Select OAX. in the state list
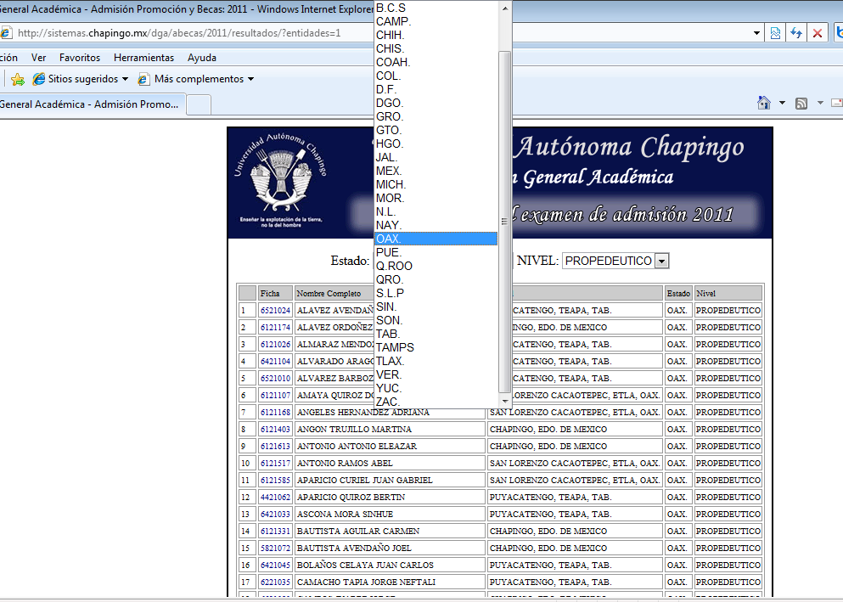The width and height of the screenshot is (843, 602). click(436, 239)
